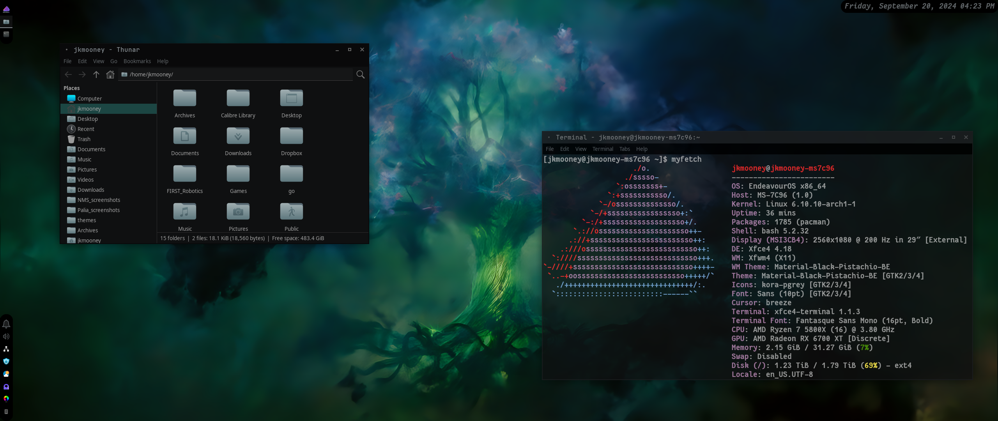The height and width of the screenshot is (421, 998).
Task: Select the Dropbox folder icon
Action: (x=292, y=136)
